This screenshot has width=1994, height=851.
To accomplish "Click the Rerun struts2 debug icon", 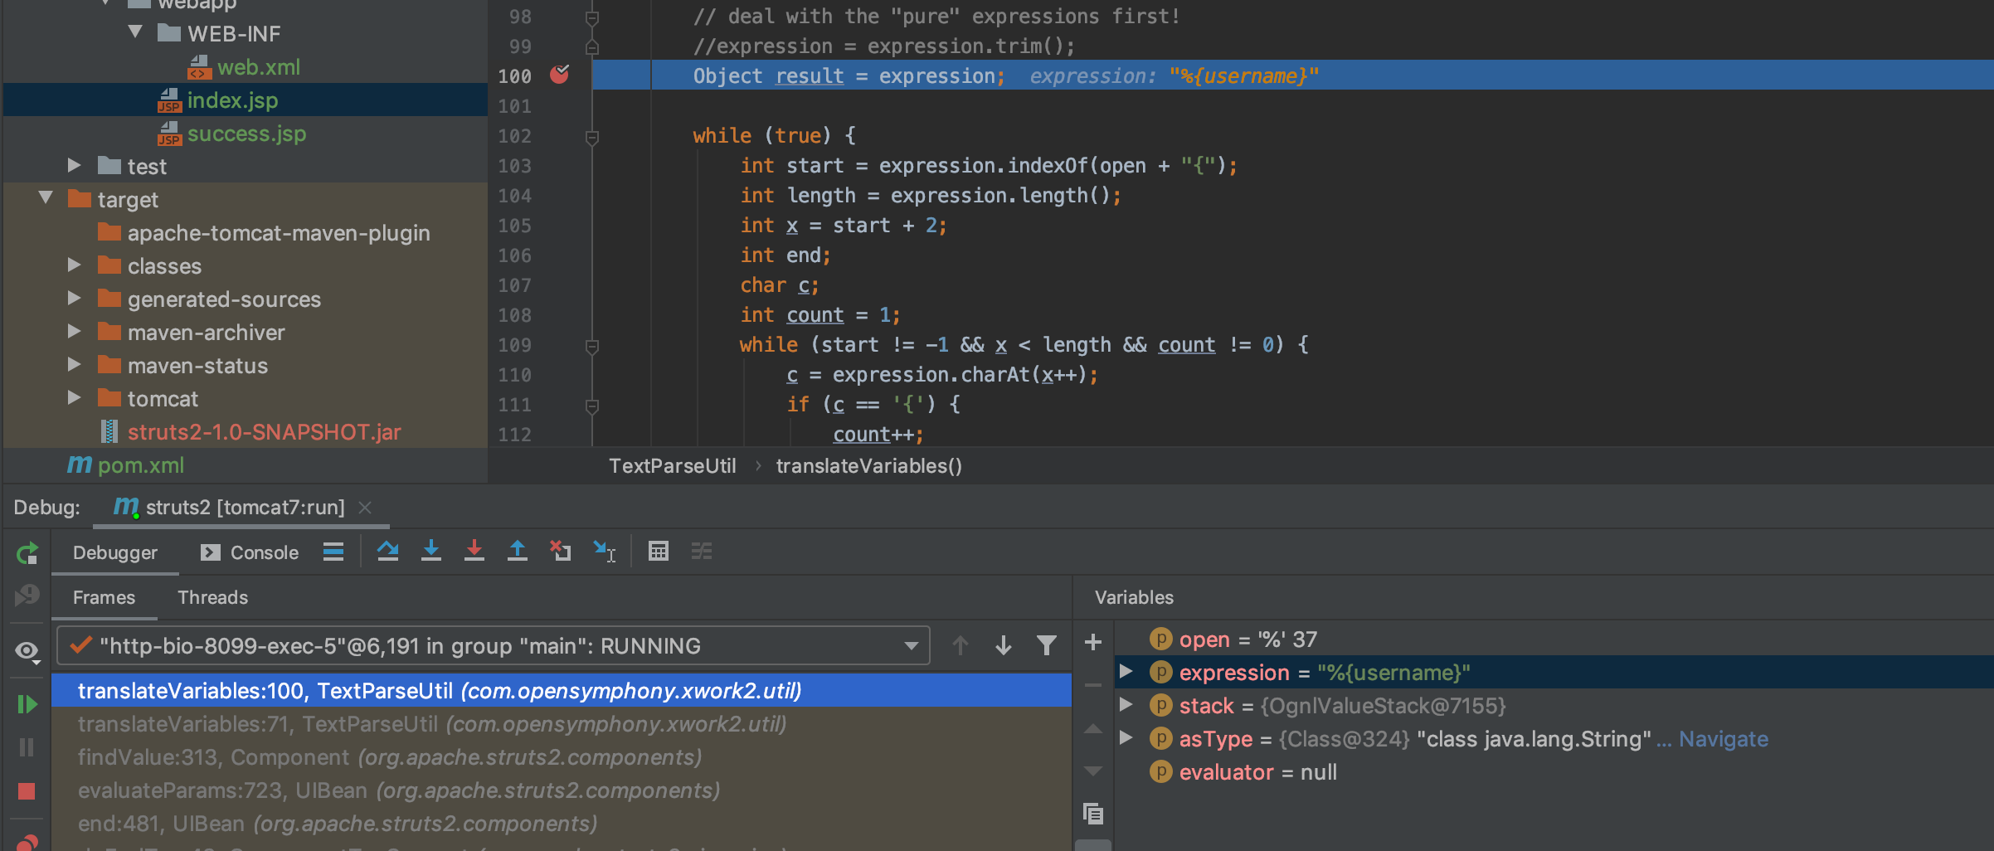I will coord(27,552).
